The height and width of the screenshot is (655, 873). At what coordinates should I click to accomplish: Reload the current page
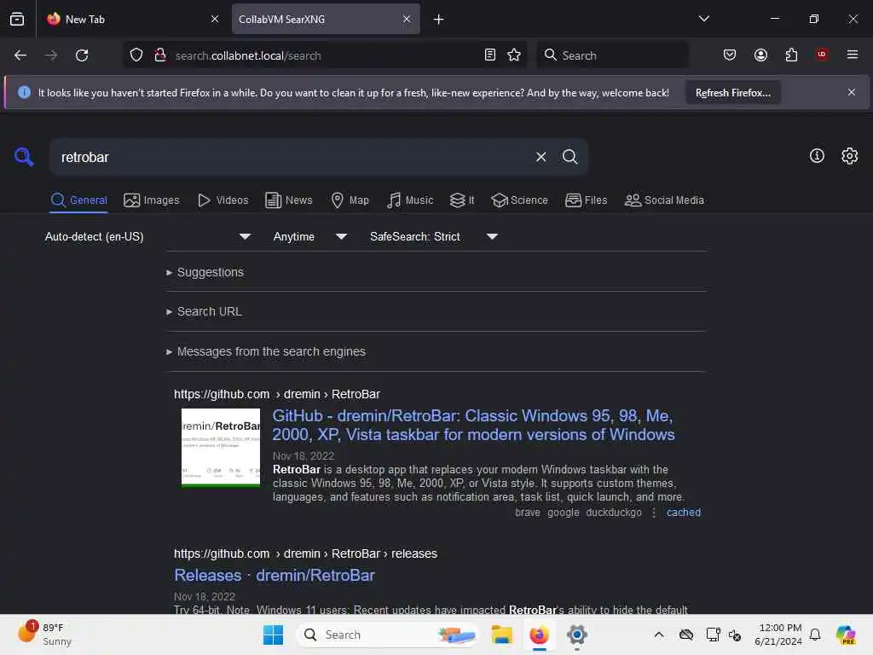[x=82, y=55]
